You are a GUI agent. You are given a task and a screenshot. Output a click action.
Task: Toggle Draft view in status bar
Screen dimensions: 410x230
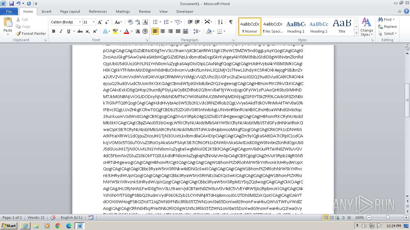(349, 218)
